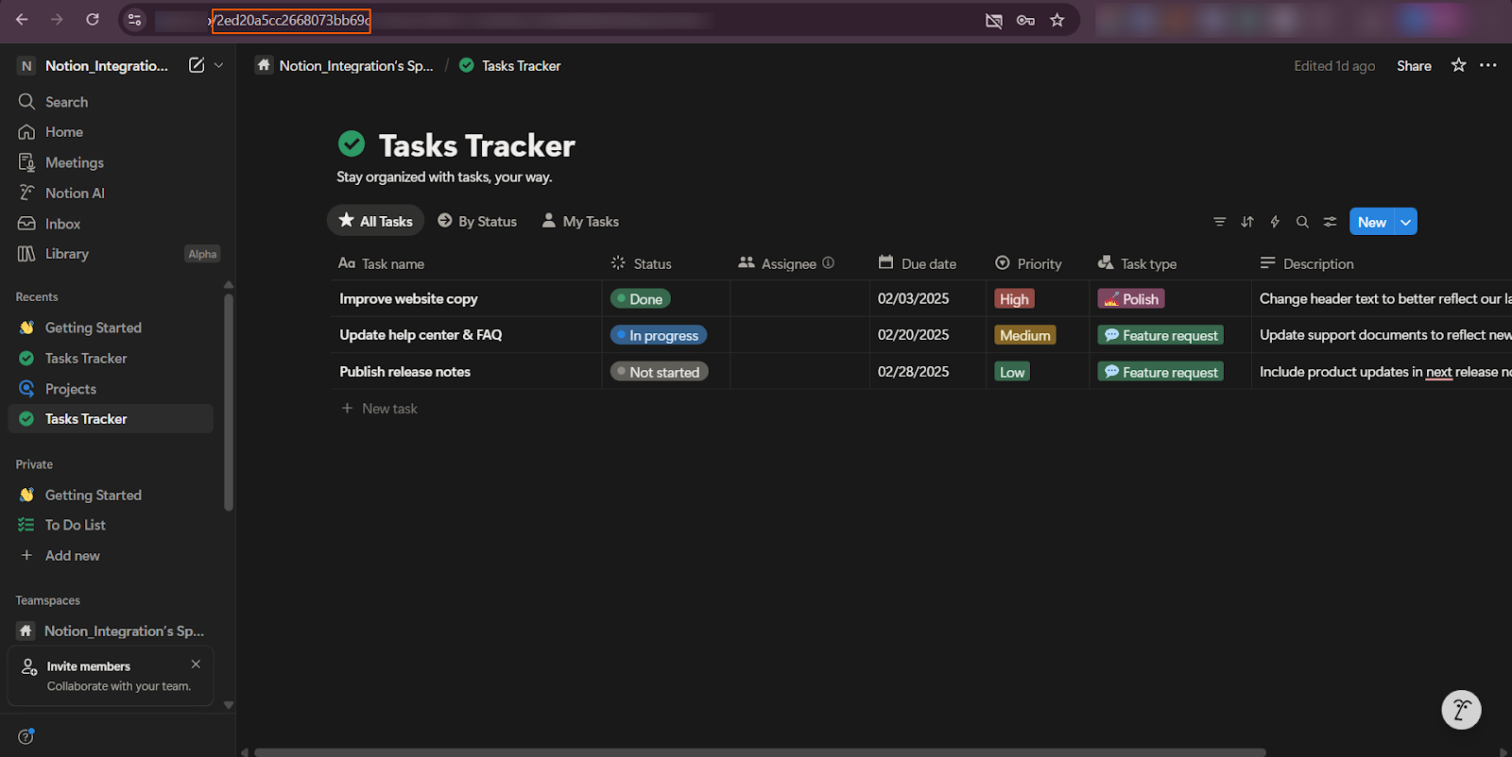Open the Polish task type tag
The height and width of the screenshot is (757, 1512).
[x=1131, y=299]
